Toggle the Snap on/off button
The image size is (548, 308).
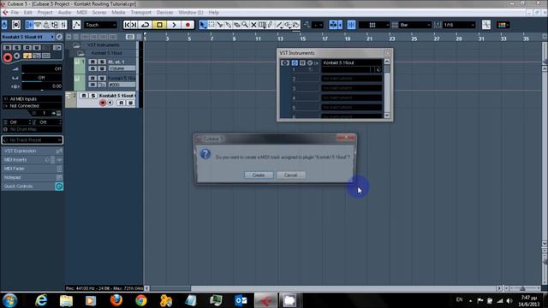point(352,25)
